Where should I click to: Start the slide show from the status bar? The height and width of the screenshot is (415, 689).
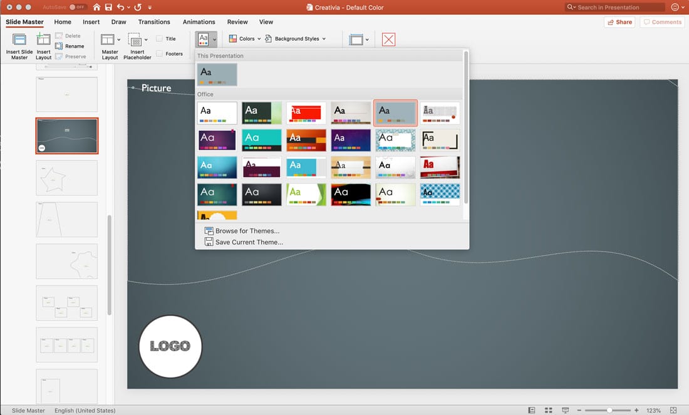click(566, 410)
